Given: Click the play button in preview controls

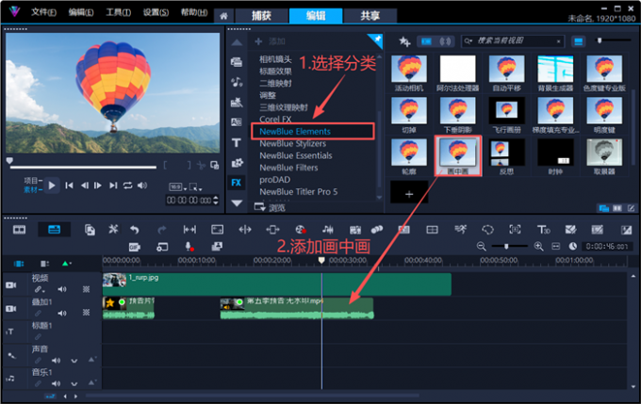Looking at the screenshot, I should pyautogui.click(x=52, y=186).
